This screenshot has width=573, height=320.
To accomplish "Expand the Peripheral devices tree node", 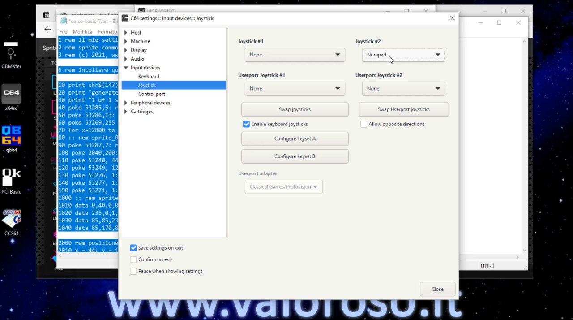I will (x=126, y=103).
